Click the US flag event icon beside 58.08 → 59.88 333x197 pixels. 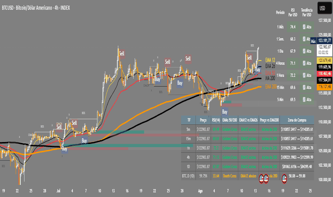pos(284,179)
